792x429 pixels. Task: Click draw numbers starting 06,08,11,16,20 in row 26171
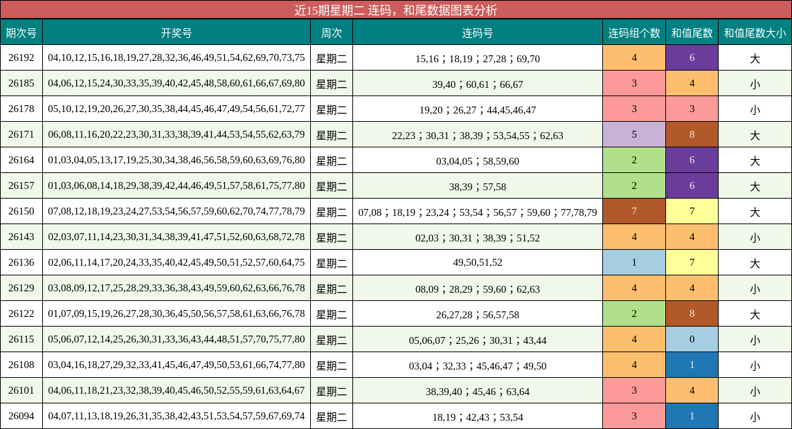[177, 135]
